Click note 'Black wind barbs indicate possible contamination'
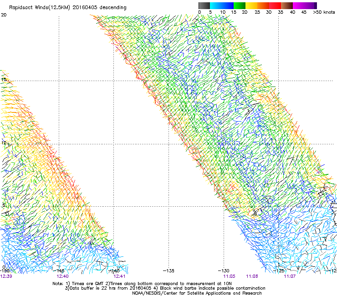This screenshot has height=296, width=337. point(213,288)
